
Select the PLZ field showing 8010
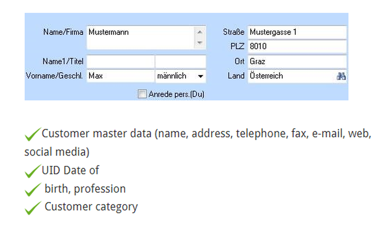pos(297,47)
